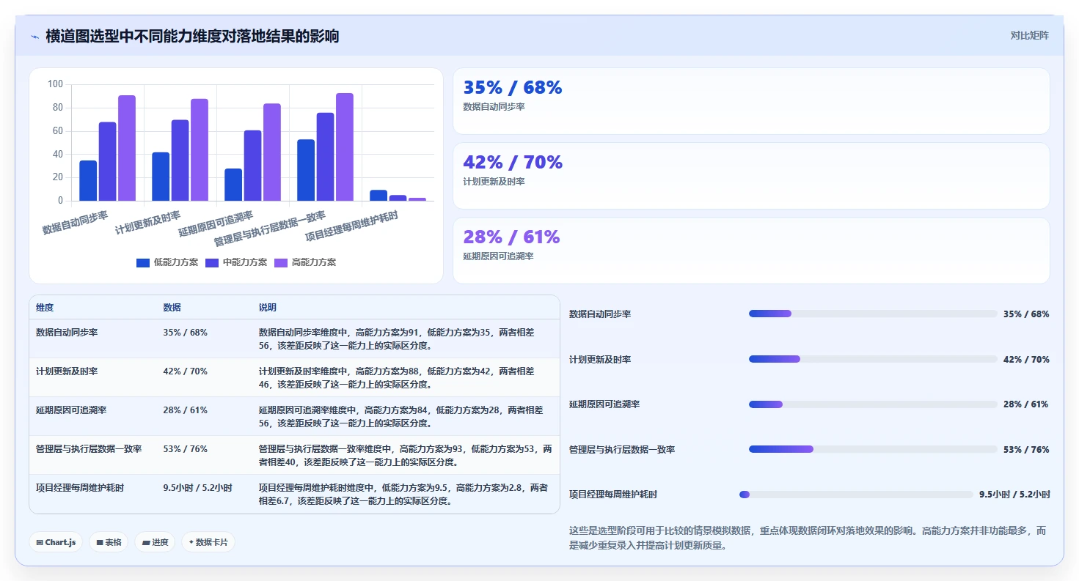
Task: Click the explanation mentioning 两者相差6.7
Action: pos(403,495)
